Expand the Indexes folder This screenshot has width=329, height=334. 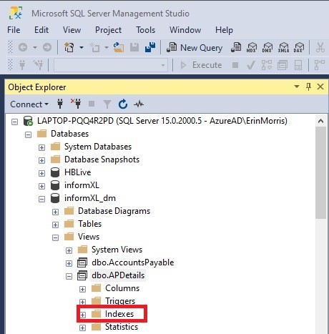click(82, 315)
